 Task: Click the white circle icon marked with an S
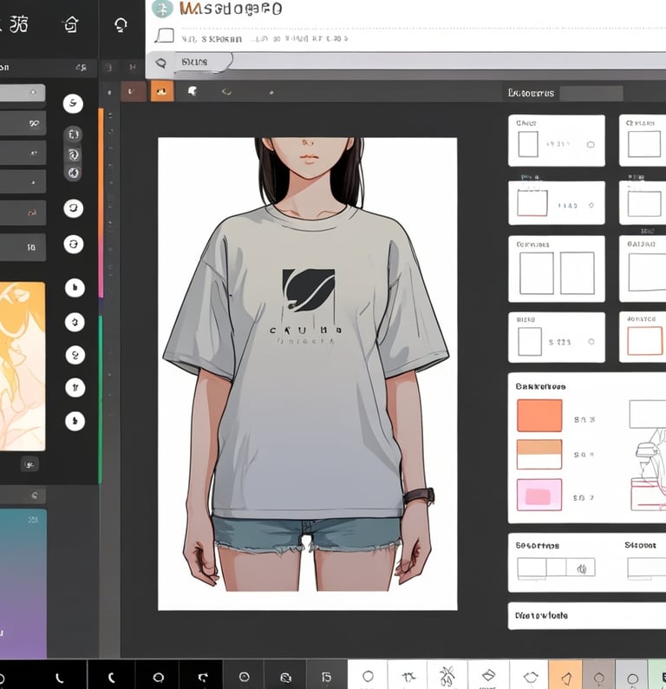click(x=73, y=104)
